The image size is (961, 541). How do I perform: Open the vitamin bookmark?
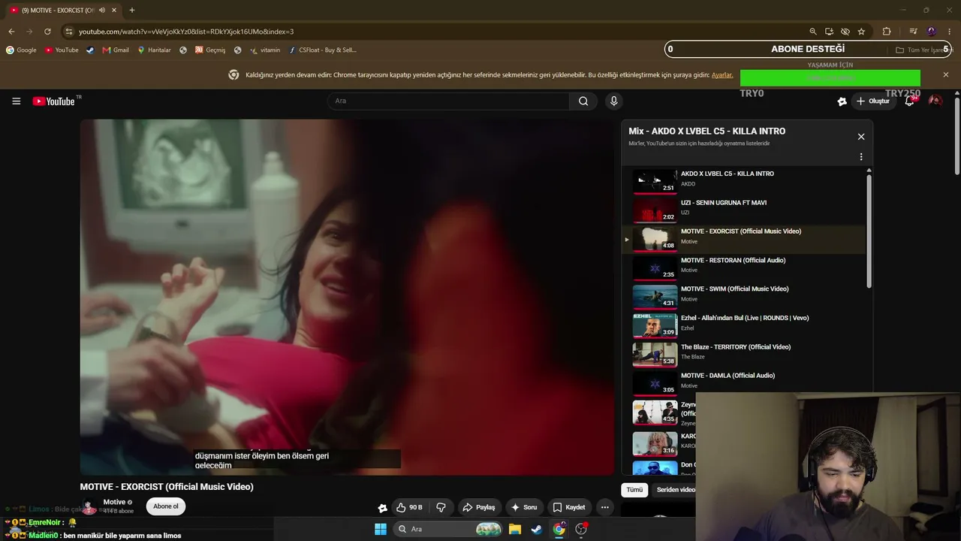(265, 50)
